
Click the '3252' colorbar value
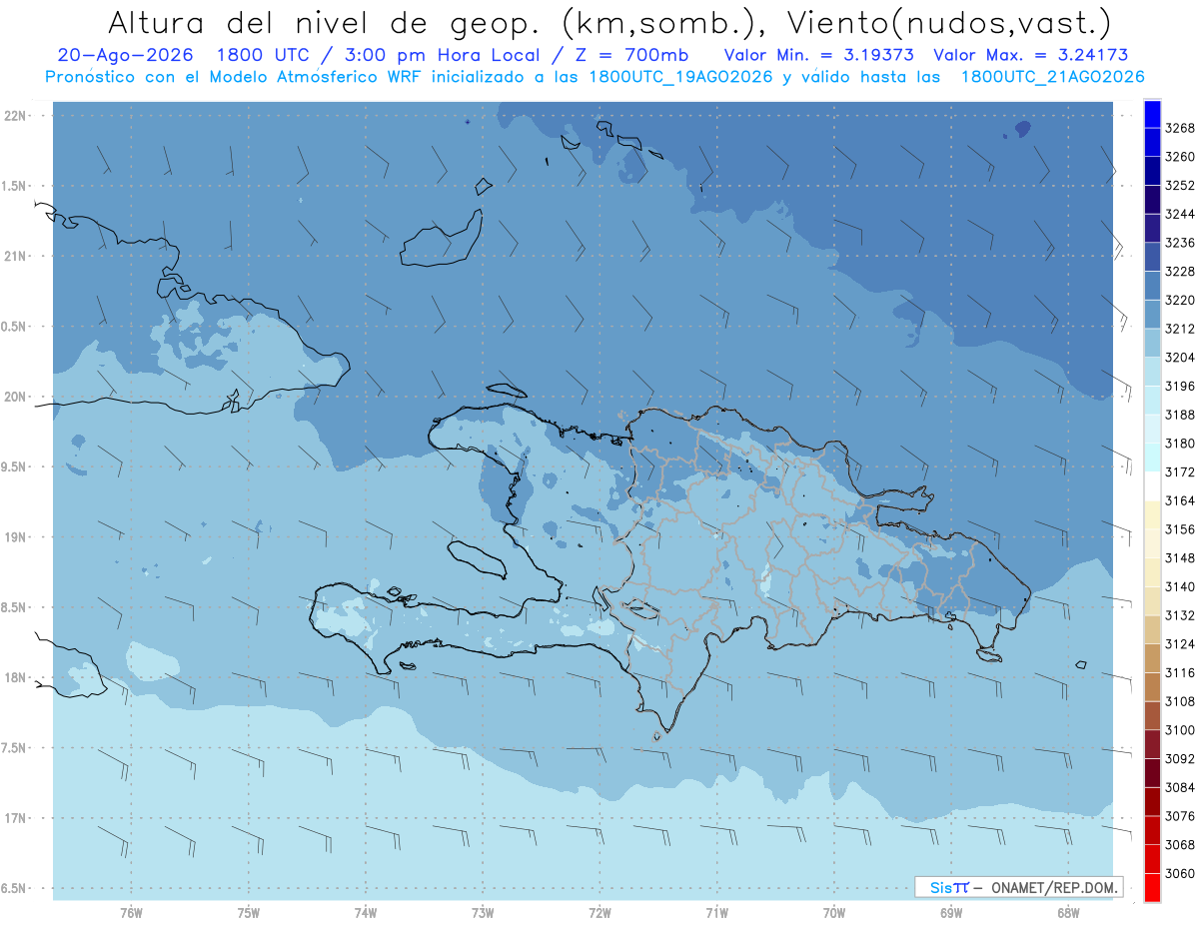point(1180,185)
